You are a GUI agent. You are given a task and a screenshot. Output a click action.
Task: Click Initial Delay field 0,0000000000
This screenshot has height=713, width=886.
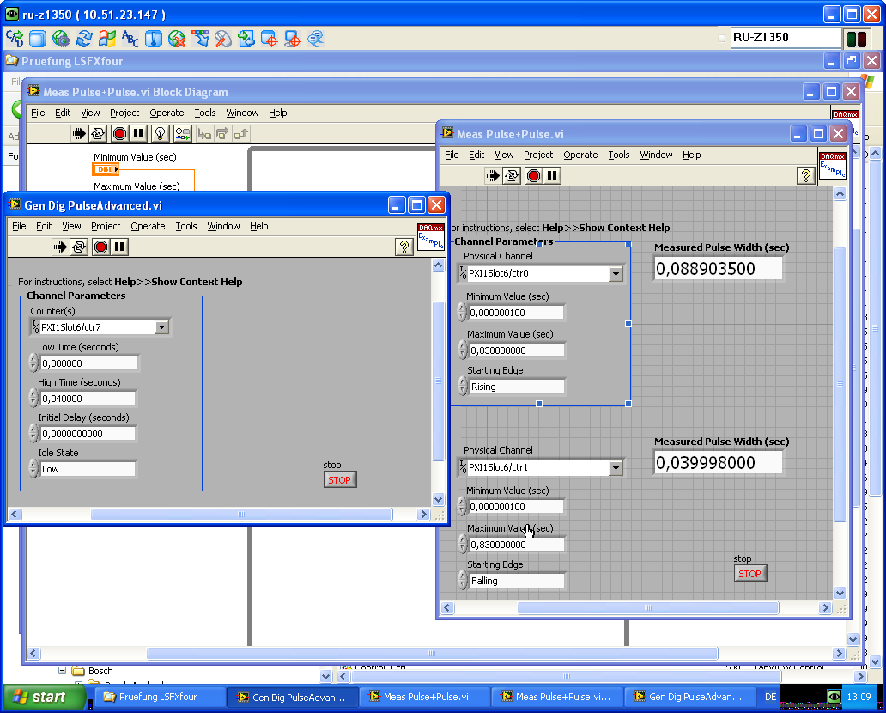tap(88, 434)
